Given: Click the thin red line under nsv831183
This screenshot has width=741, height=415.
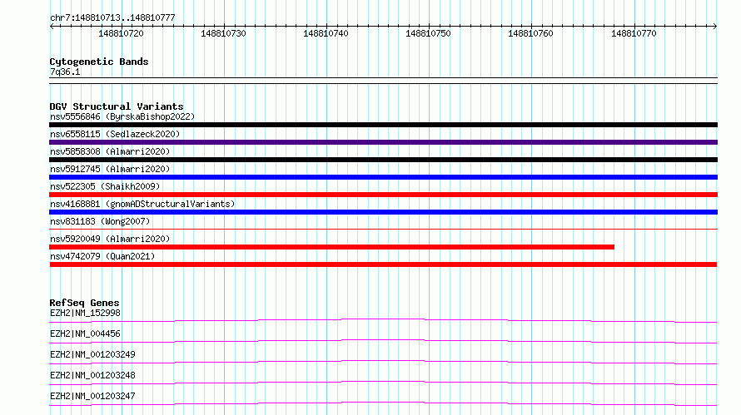Looking at the screenshot, I should coord(383,229).
